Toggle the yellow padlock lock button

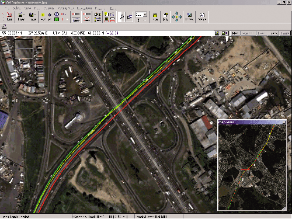coord(155,16)
